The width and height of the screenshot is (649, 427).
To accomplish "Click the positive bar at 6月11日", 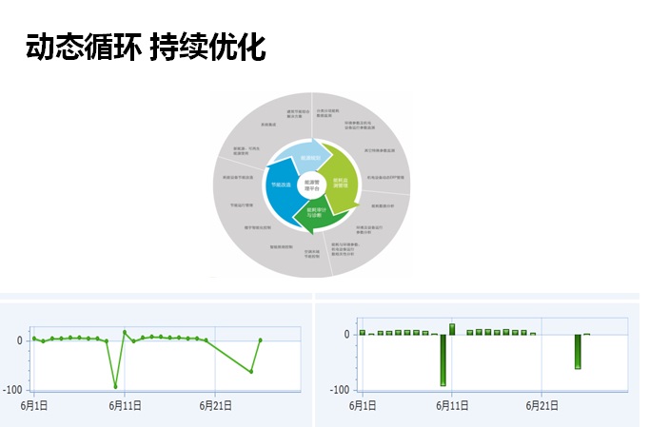I will coord(452,329).
